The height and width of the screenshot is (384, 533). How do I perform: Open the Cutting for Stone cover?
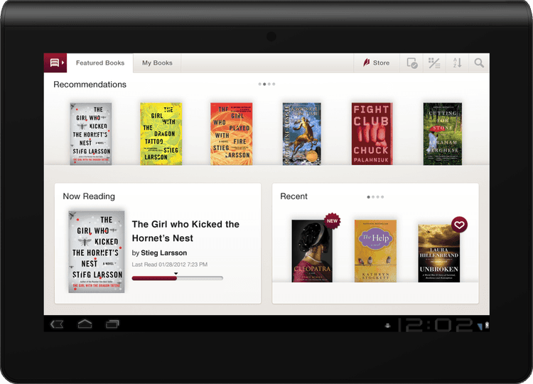pos(443,134)
